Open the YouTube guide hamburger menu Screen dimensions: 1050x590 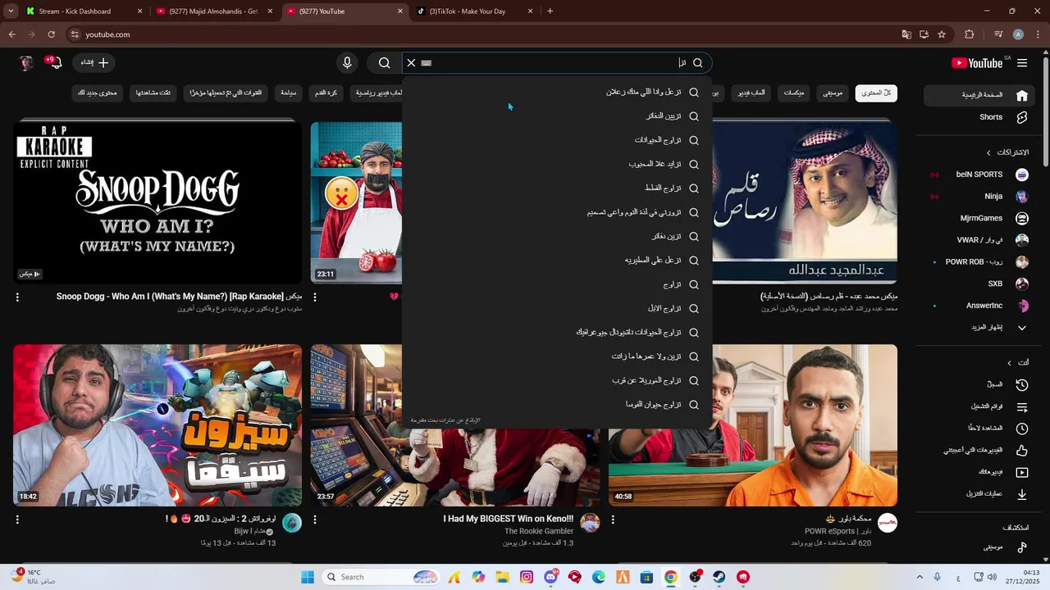(1022, 63)
